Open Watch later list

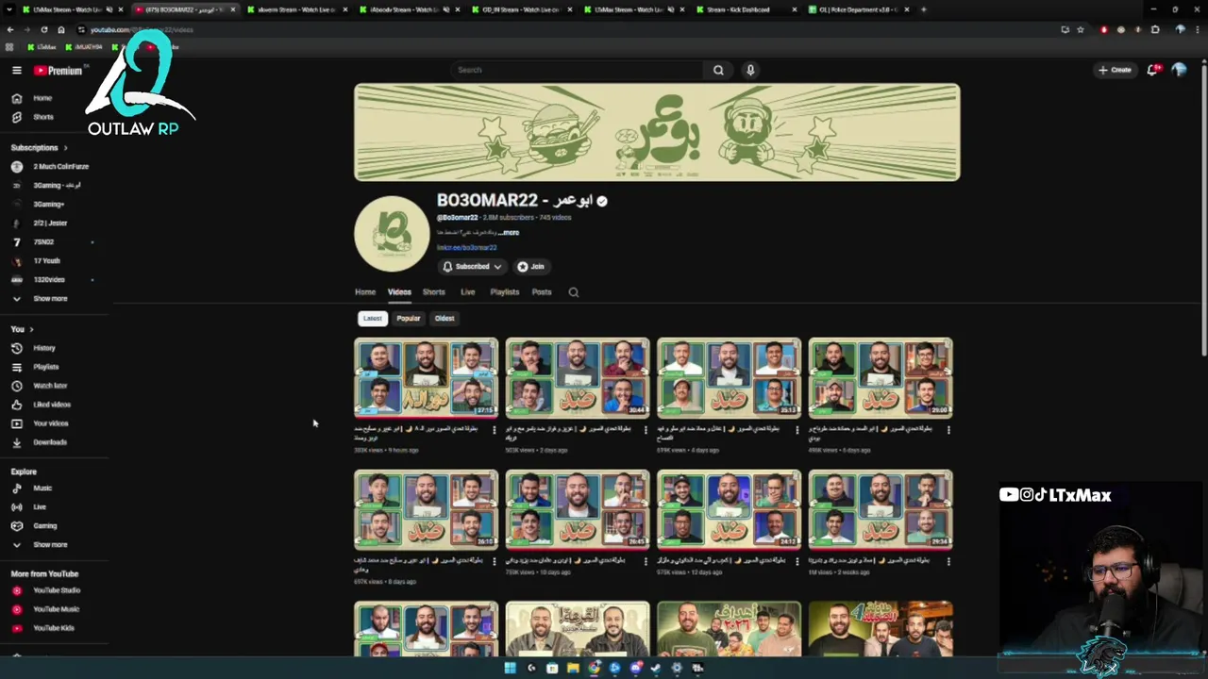click(x=49, y=386)
